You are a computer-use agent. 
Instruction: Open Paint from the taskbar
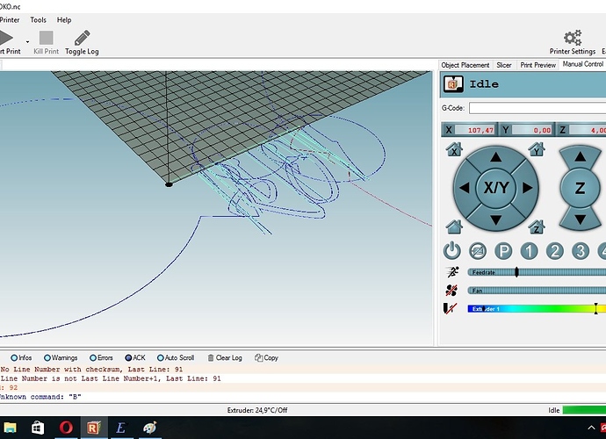click(x=150, y=428)
